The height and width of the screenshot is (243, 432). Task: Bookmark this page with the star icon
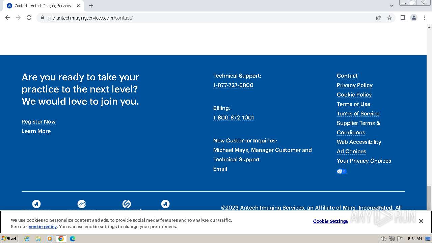[389, 18]
